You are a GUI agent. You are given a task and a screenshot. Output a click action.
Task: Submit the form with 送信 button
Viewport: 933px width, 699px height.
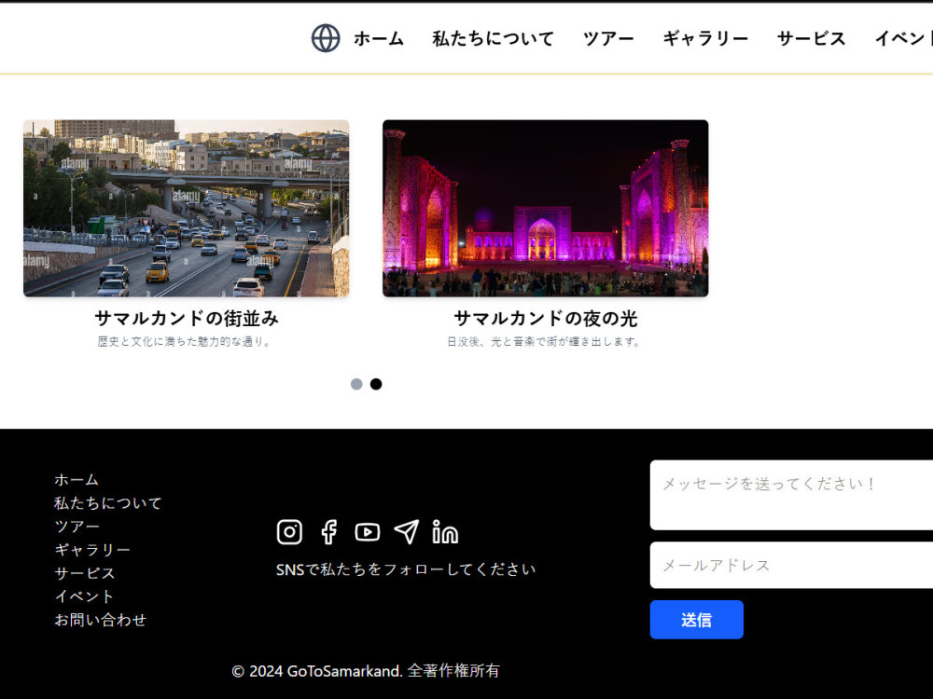pyautogui.click(x=696, y=620)
